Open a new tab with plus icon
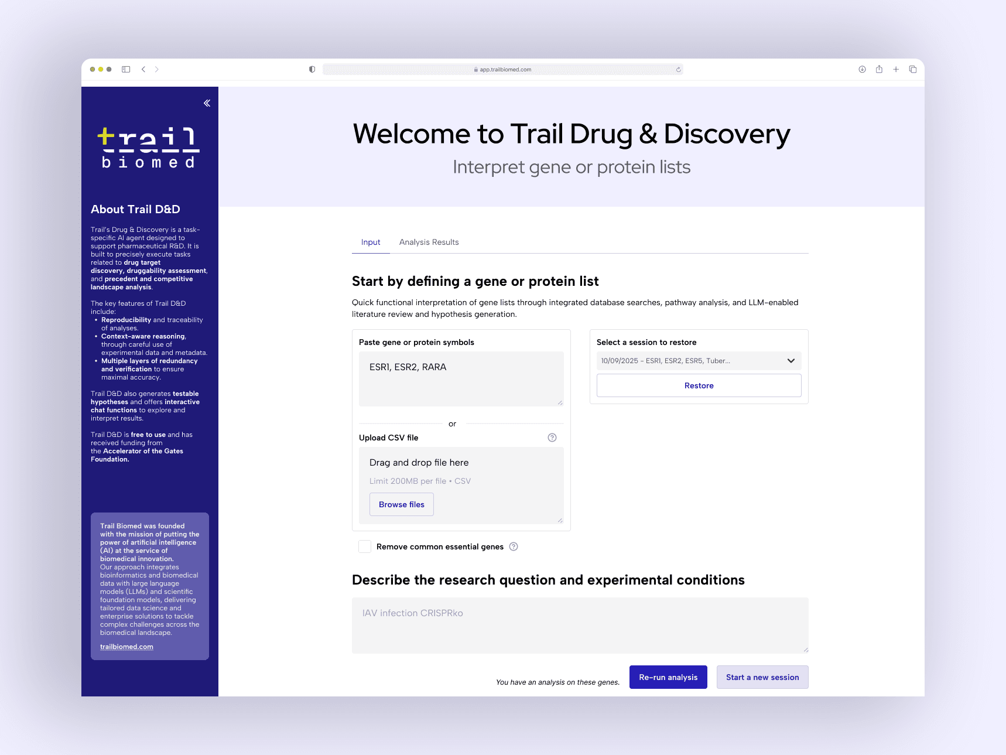1006x755 pixels. pyautogui.click(x=896, y=69)
